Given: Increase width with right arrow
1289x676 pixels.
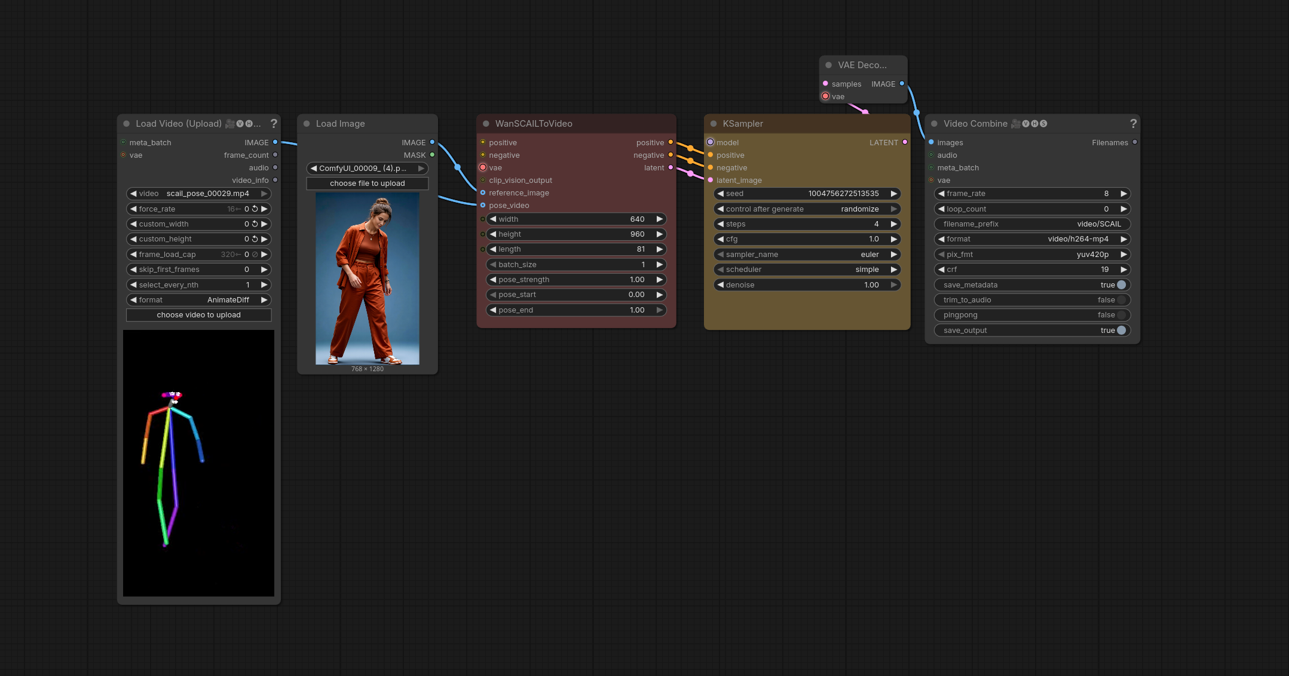Looking at the screenshot, I should coord(660,219).
